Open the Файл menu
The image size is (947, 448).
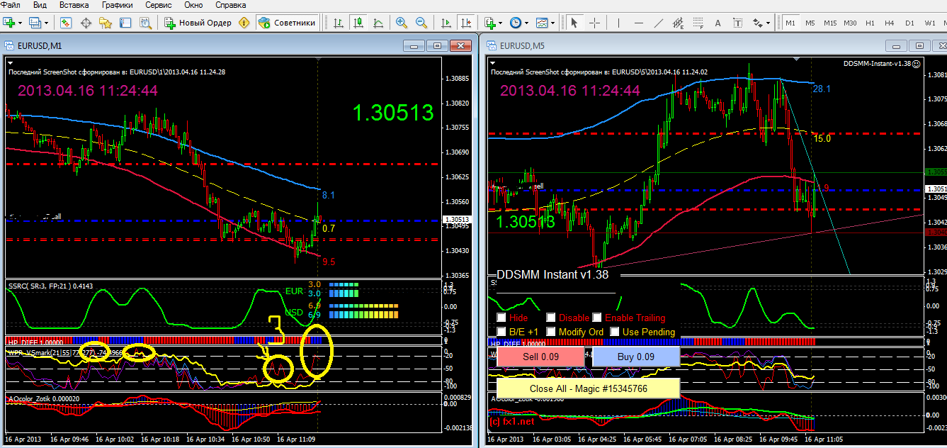coord(11,5)
